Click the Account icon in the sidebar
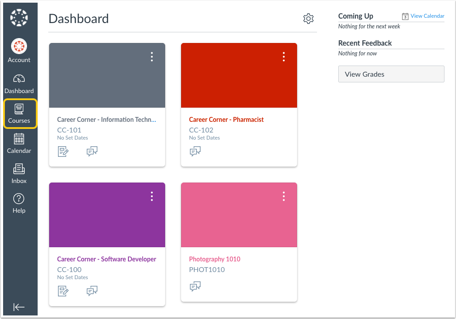 click(19, 49)
